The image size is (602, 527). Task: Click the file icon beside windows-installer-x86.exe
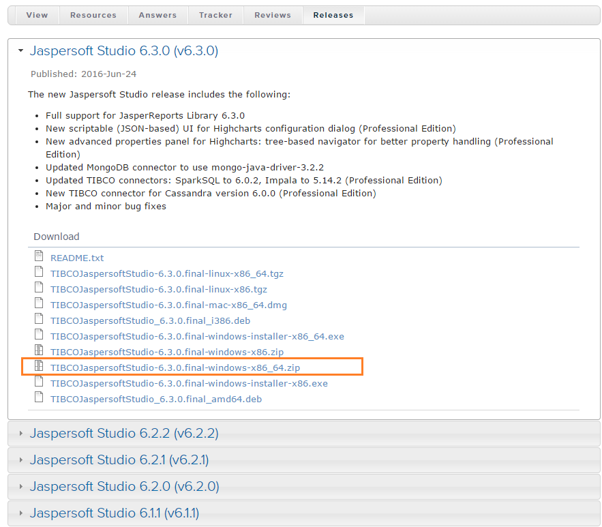point(39,382)
